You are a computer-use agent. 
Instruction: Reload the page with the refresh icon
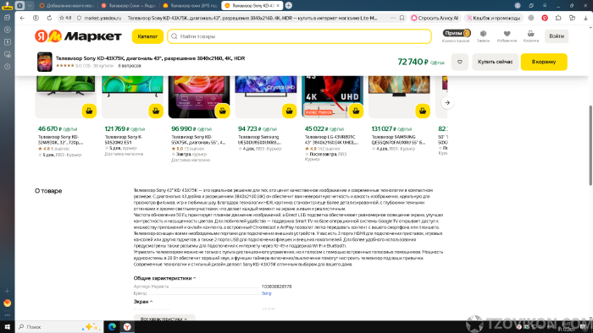point(49,18)
